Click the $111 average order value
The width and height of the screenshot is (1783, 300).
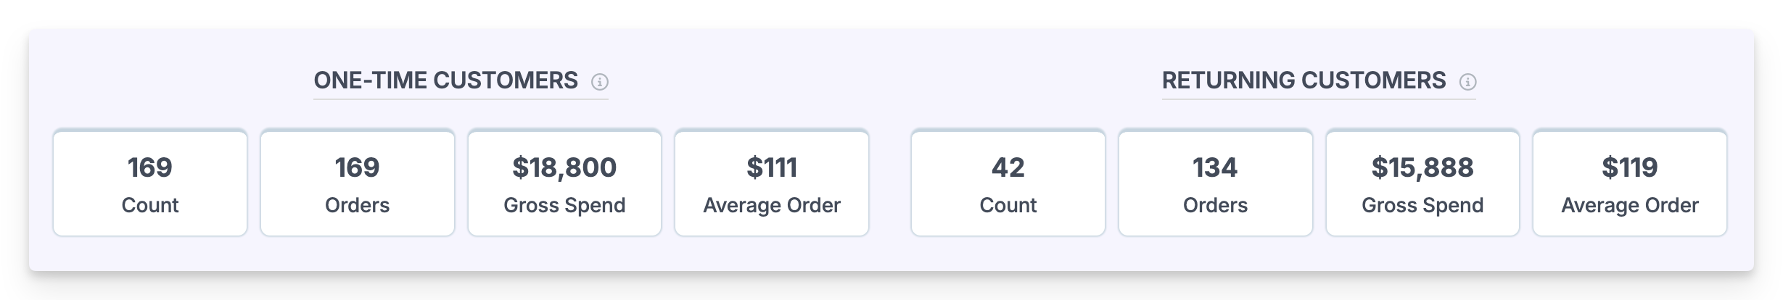pos(772,167)
